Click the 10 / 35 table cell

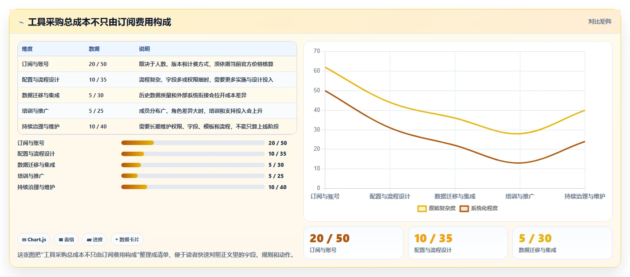coord(98,80)
